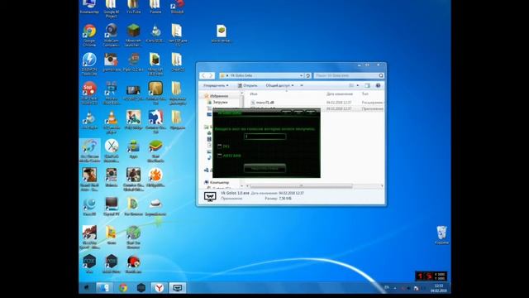Open the taskbar clock
Screen dimensions: 529x298
pyautogui.click(x=439, y=288)
